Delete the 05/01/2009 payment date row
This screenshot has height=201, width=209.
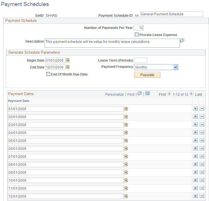pos(202,140)
